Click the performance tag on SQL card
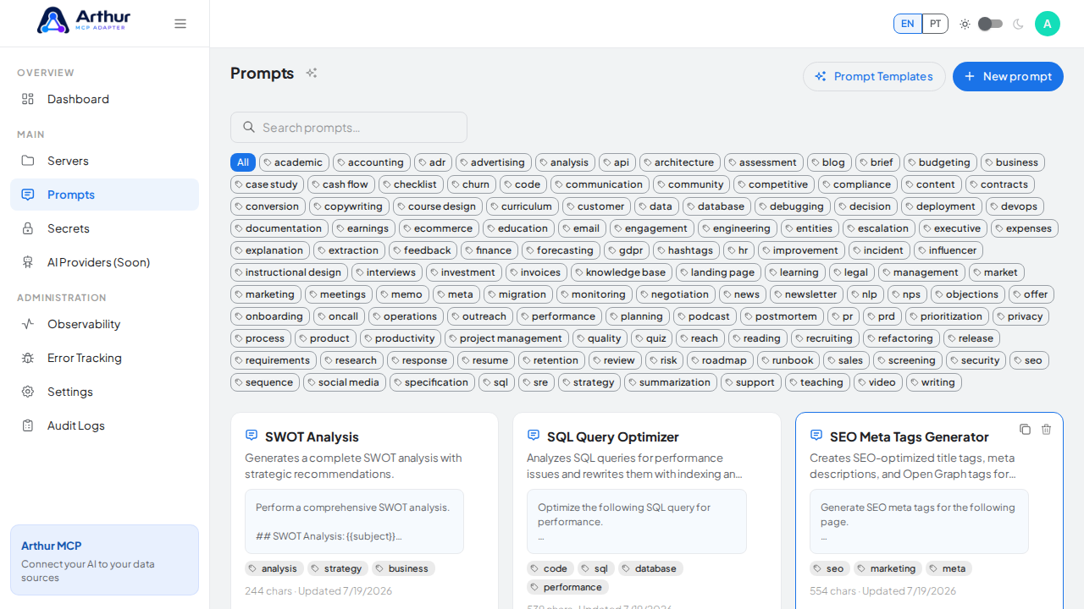Screen dimensions: 1084x609 pos(567,587)
